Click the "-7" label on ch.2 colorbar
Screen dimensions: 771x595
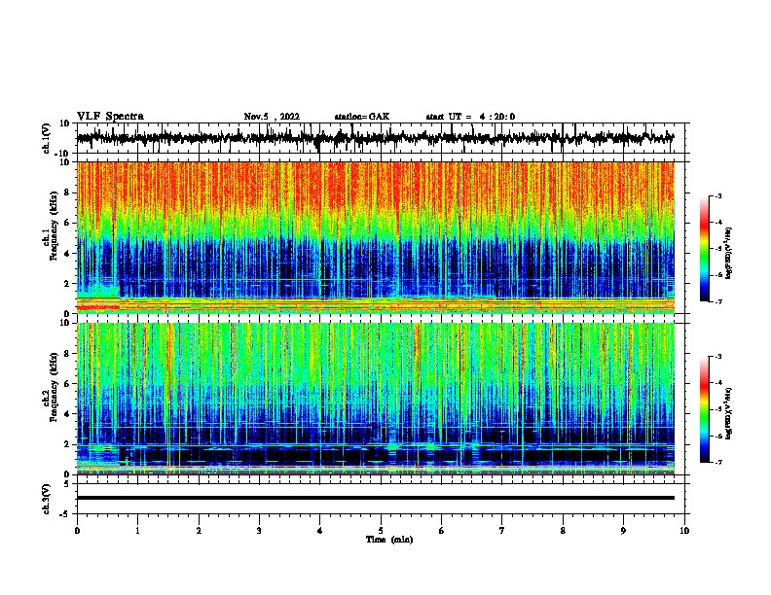click(717, 462)
